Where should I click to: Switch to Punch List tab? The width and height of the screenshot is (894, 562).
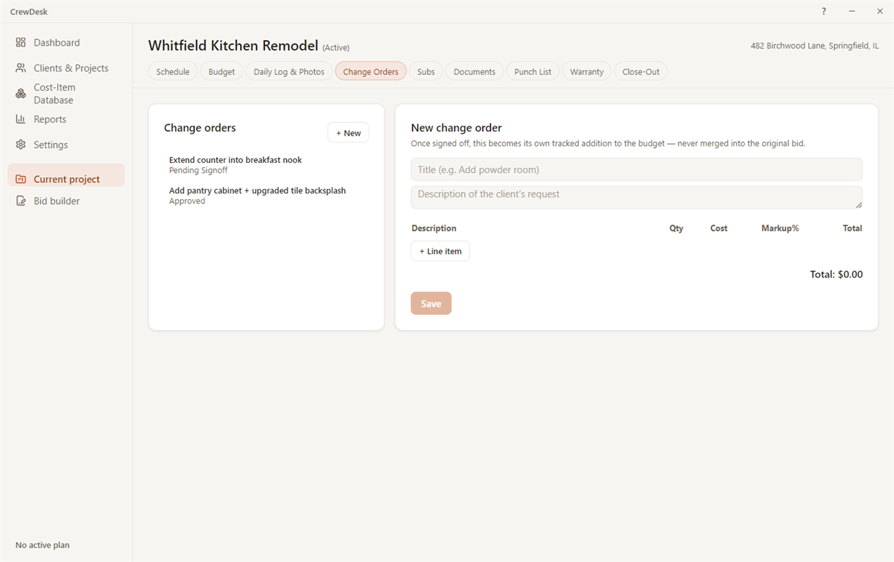[533, 71]
